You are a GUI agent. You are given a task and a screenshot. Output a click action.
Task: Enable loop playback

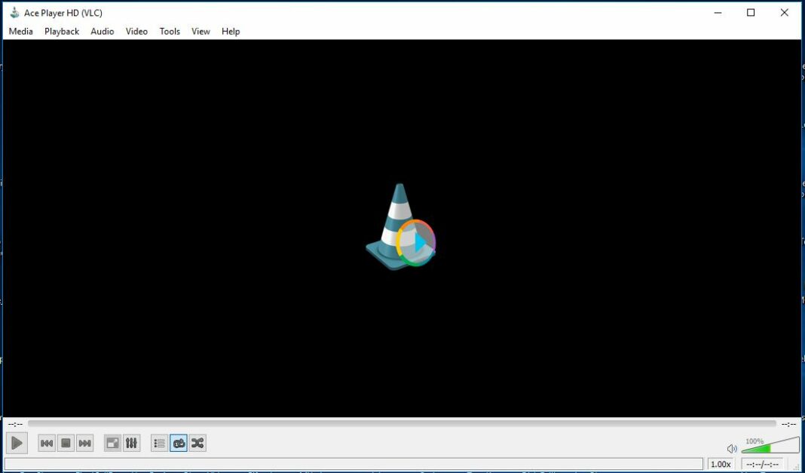click(178, 443)
